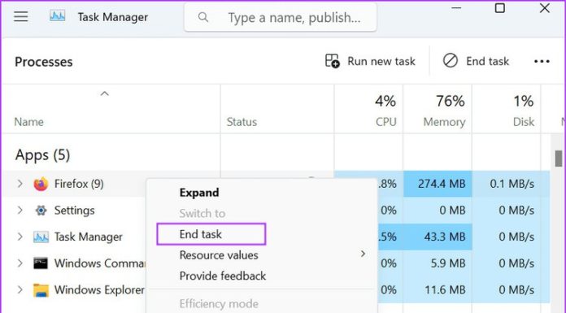Select the Task Manager process name in list
The image size is (566, 313).
(x=89, y=237)
